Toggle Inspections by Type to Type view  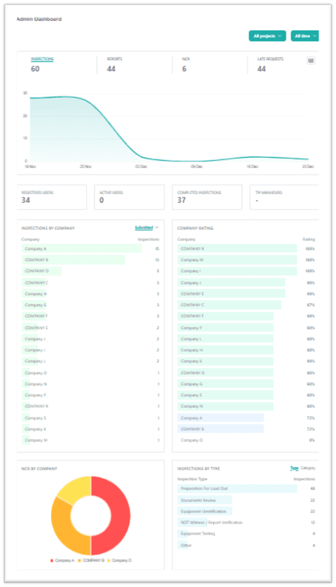[x=294, y=468]
